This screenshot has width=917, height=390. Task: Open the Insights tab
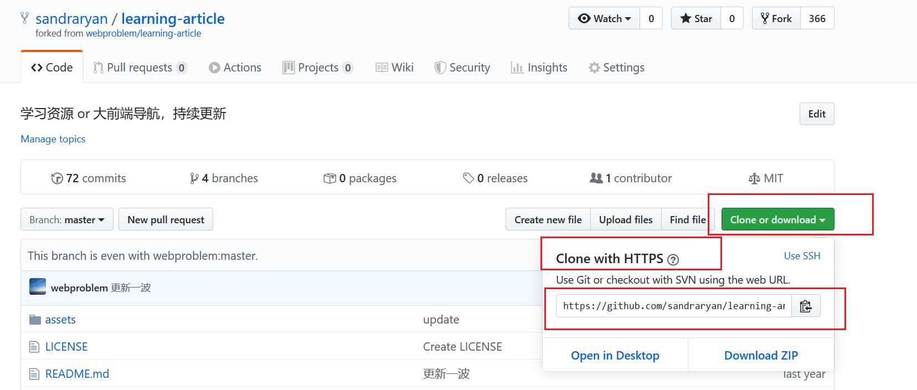tap(539, 68)
